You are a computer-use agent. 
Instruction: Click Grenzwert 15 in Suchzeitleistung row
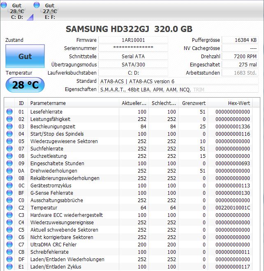203,156
